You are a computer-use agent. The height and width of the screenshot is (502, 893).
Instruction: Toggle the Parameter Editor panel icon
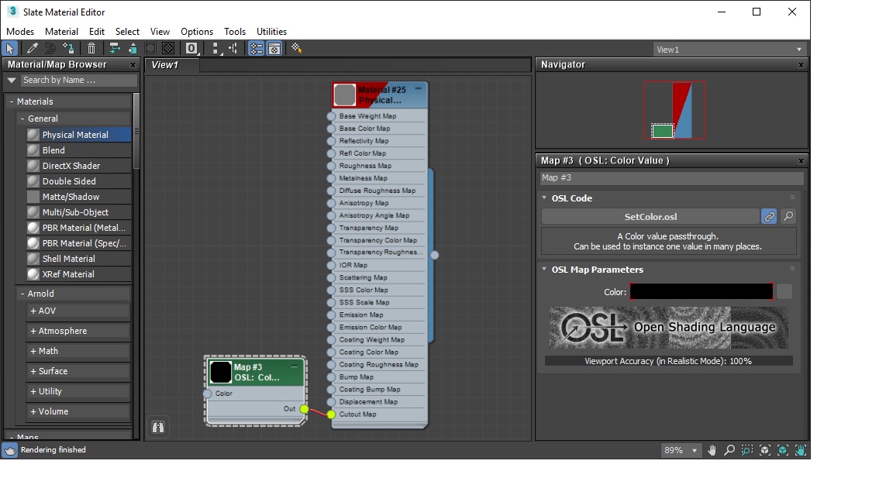point(274,48)
